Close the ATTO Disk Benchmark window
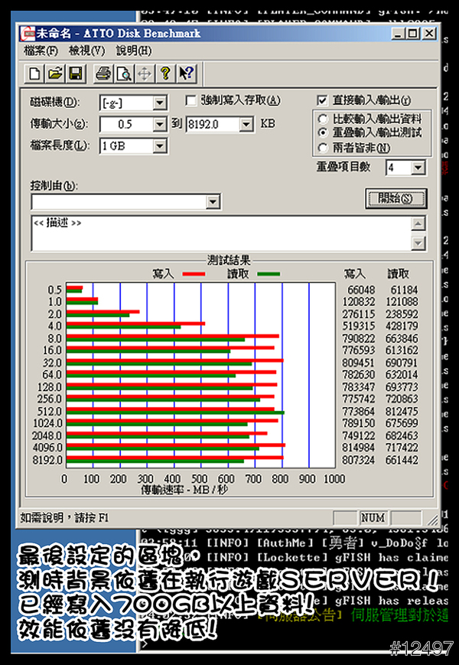The height and width of the screenshot is (665, 459). (x=429, y=34)
